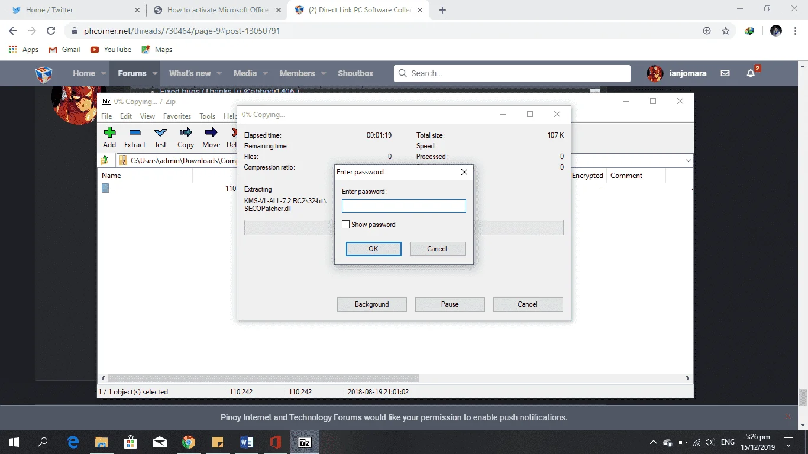This screenshot has width=808, height=454.
Task: Click Cancel in the Enter password dialog
Action: click(x=437, y=249)
